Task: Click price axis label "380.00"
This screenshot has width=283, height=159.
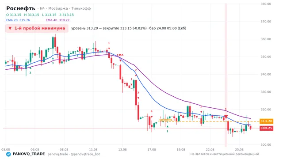Action: pyautogui.click(x=266, y=4)
